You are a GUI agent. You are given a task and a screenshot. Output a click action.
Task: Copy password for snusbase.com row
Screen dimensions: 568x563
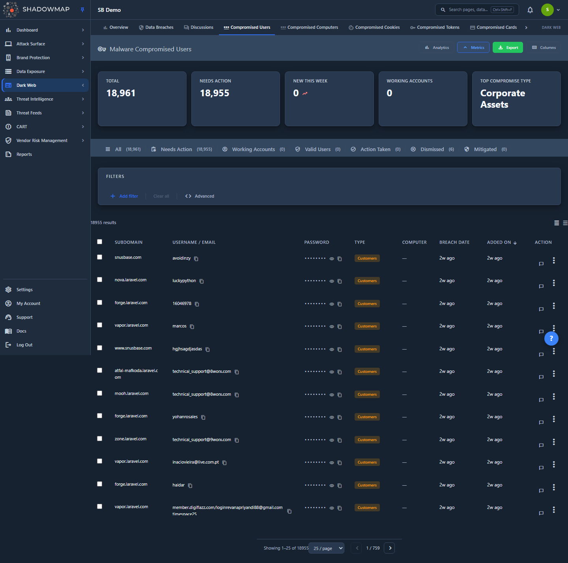click(340, 259)
